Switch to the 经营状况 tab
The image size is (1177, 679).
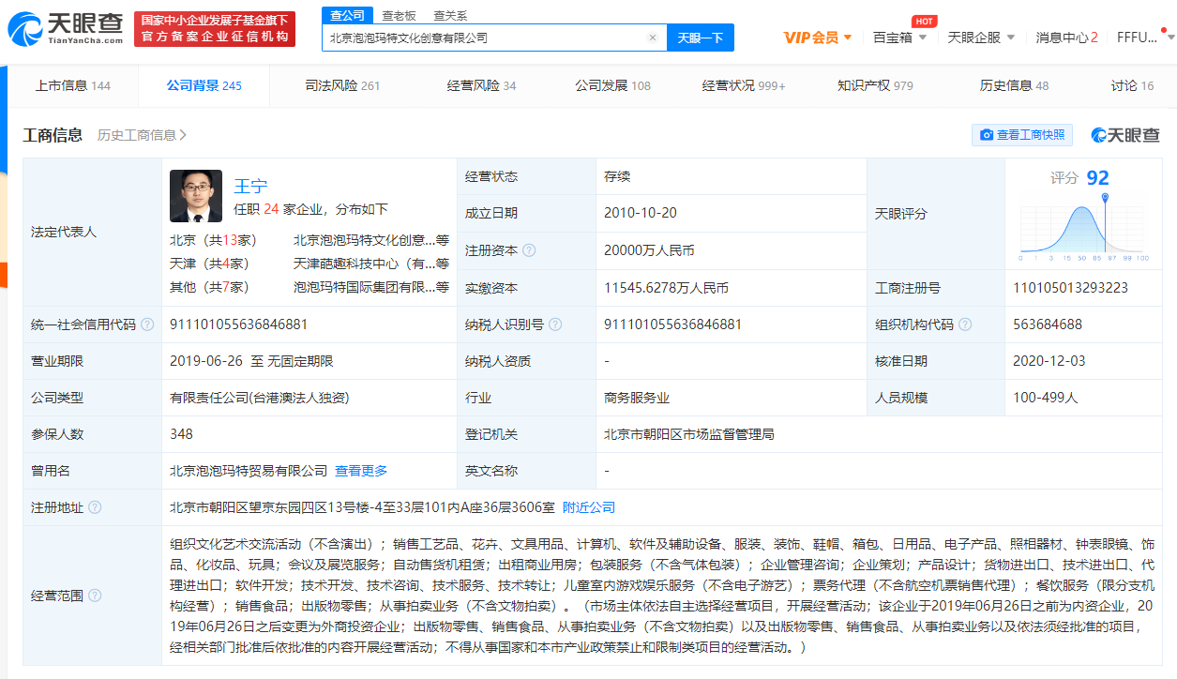744,85
